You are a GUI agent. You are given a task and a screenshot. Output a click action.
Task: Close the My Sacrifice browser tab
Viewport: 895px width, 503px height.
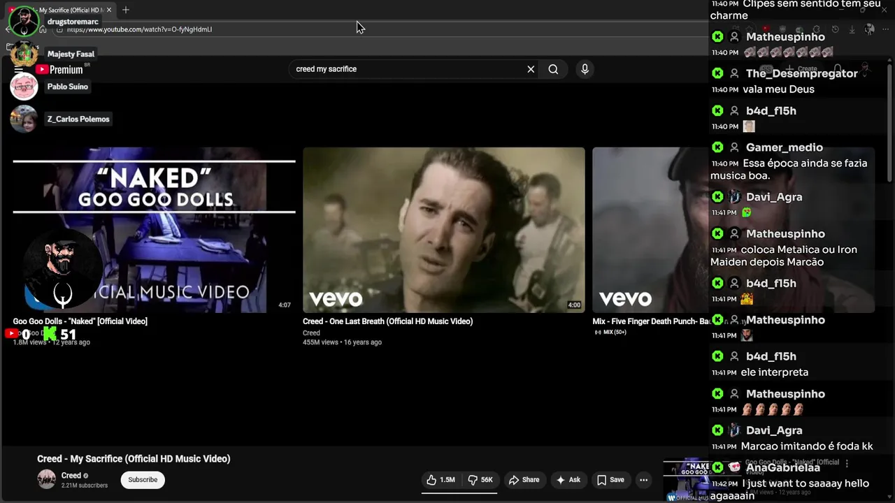coord(109,10)
